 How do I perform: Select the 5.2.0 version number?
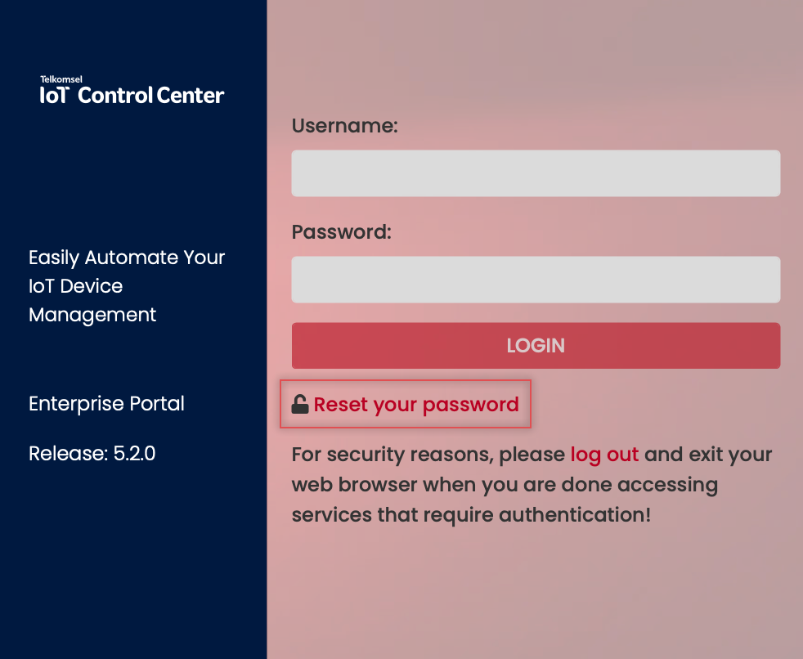point(134,453)
